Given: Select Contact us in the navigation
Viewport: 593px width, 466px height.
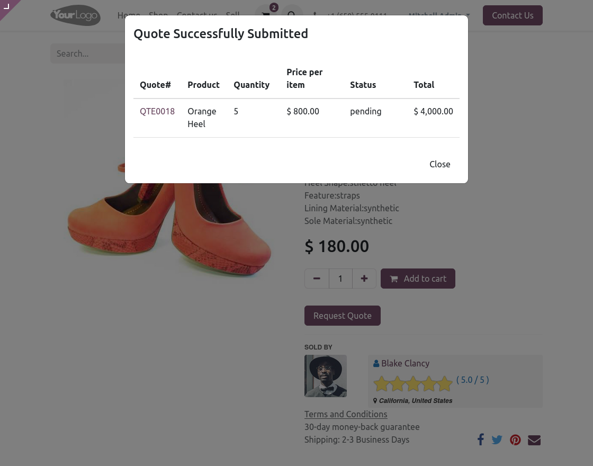Looking at the screenshot, I should tap(197, 15).
